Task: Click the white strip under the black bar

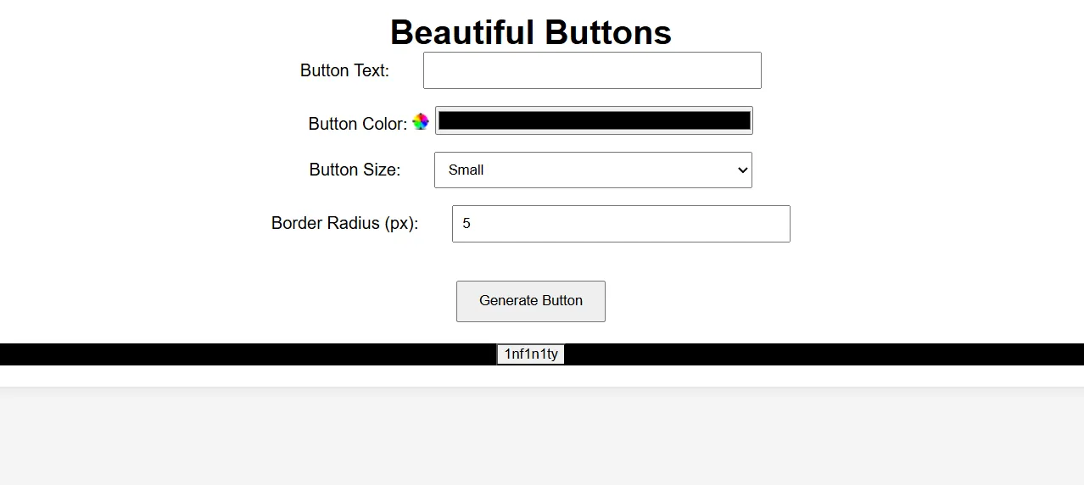Action: [542, 376]
